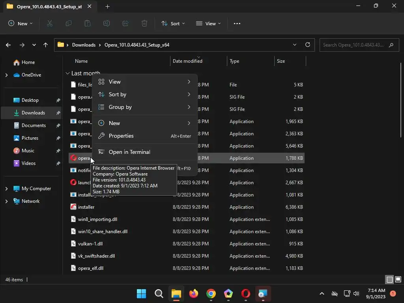Show hidden tray icons chevron
The image size is (404, 303).
(x=322, y=294)
